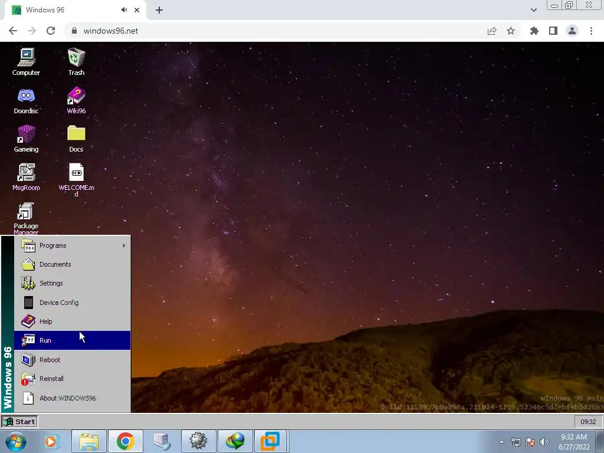Viewport: 604px width, 453px height.
Task: Open the Chrome extensions puzzle icon
Action: tap(534, 31)
